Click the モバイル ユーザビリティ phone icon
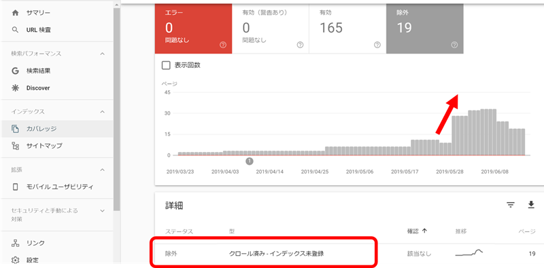Viewport: 544px width, 268px height. point(15,187)
